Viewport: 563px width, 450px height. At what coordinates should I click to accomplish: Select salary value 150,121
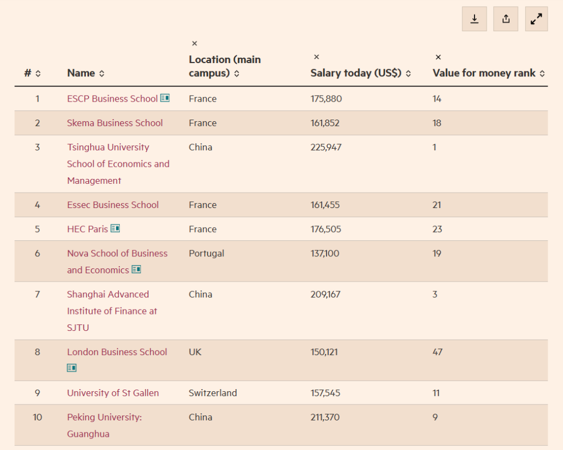tap(324, 352)
